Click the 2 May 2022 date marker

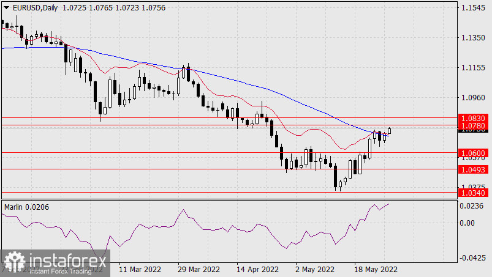click(x=315, y=270)
